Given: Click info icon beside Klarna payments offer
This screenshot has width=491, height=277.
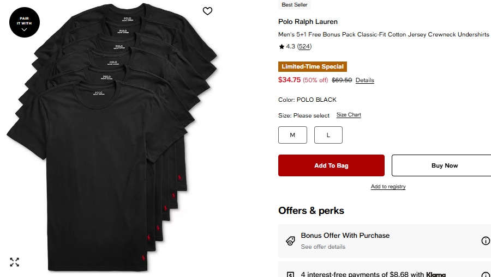Looking at the screenshot, I should tap(485, 275).
